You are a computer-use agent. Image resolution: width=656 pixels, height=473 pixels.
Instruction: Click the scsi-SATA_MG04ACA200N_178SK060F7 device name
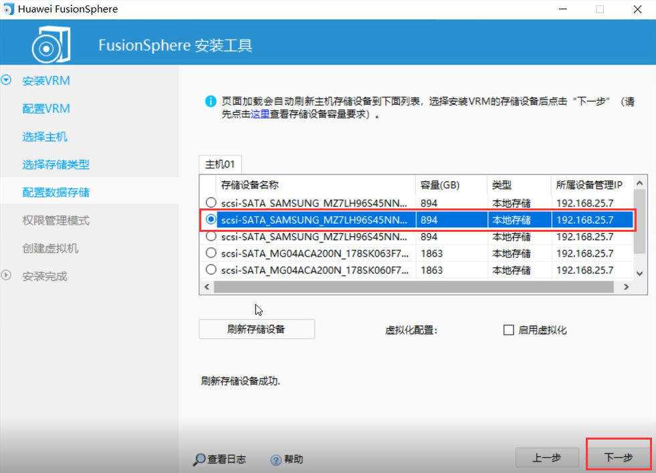tap(314, 270)
